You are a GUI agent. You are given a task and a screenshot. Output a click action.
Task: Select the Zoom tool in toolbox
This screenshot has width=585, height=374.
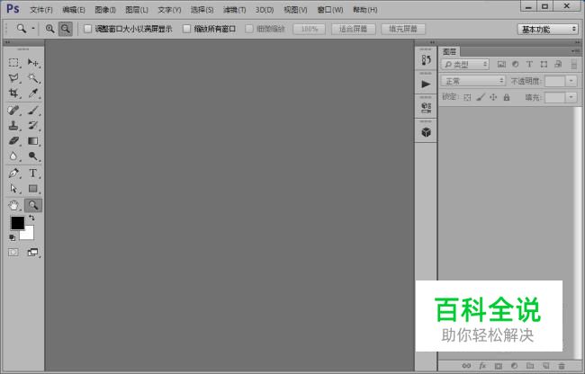33,205
